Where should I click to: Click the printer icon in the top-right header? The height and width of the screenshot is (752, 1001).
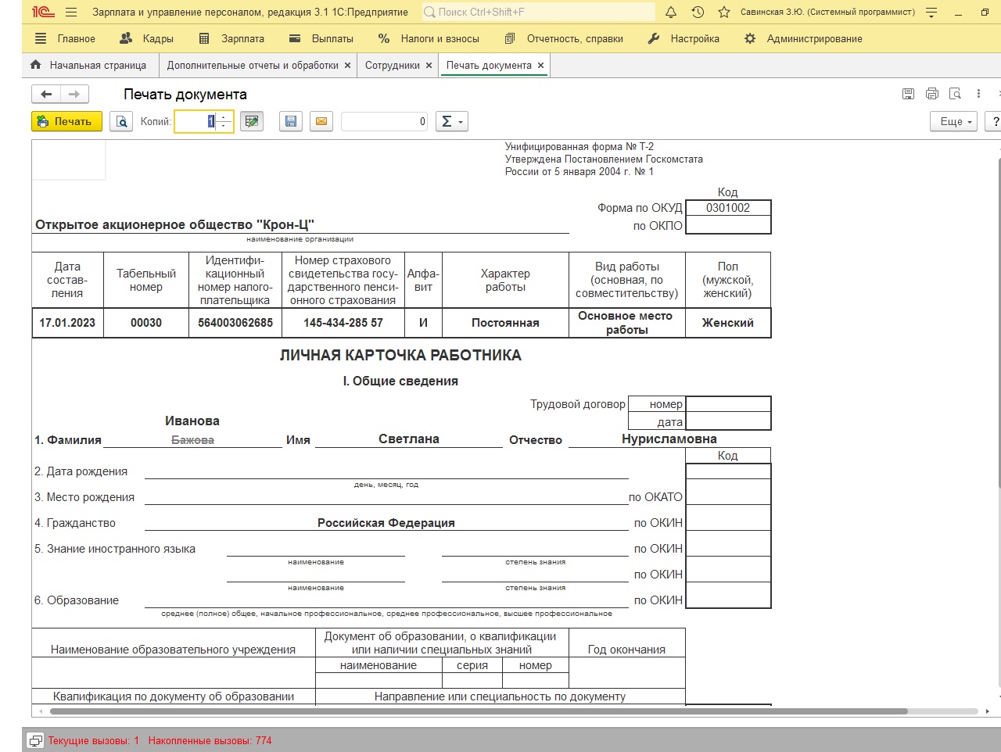coord(931,94)
